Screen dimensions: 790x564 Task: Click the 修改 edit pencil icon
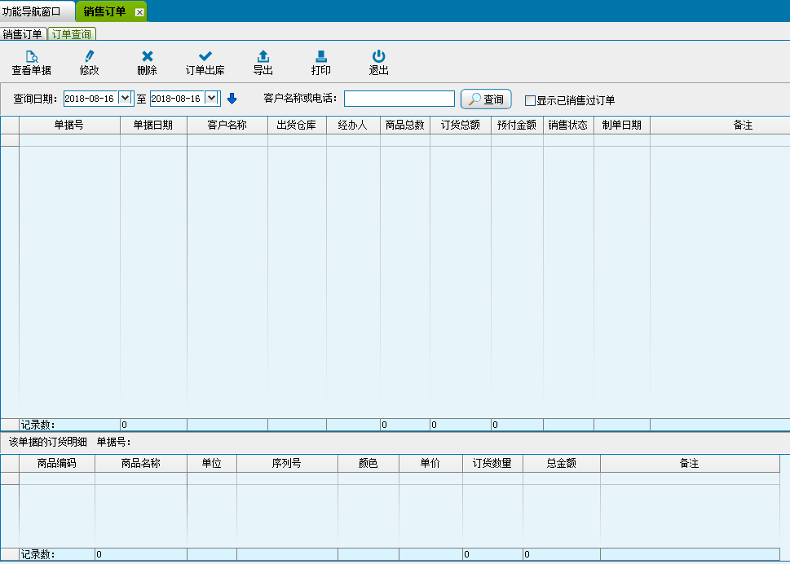[x=89, y=56]
